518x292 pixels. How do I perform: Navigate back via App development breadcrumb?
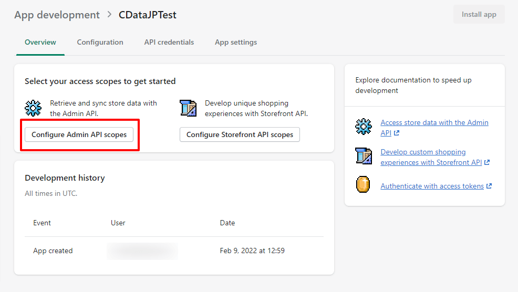57,15
